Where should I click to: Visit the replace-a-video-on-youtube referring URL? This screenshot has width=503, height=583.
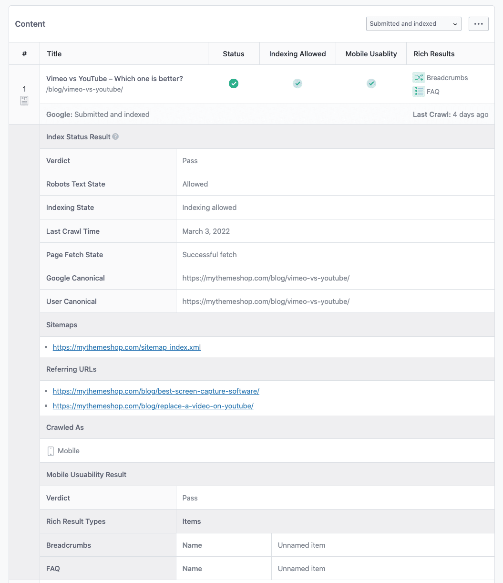[x=153, y=406]
